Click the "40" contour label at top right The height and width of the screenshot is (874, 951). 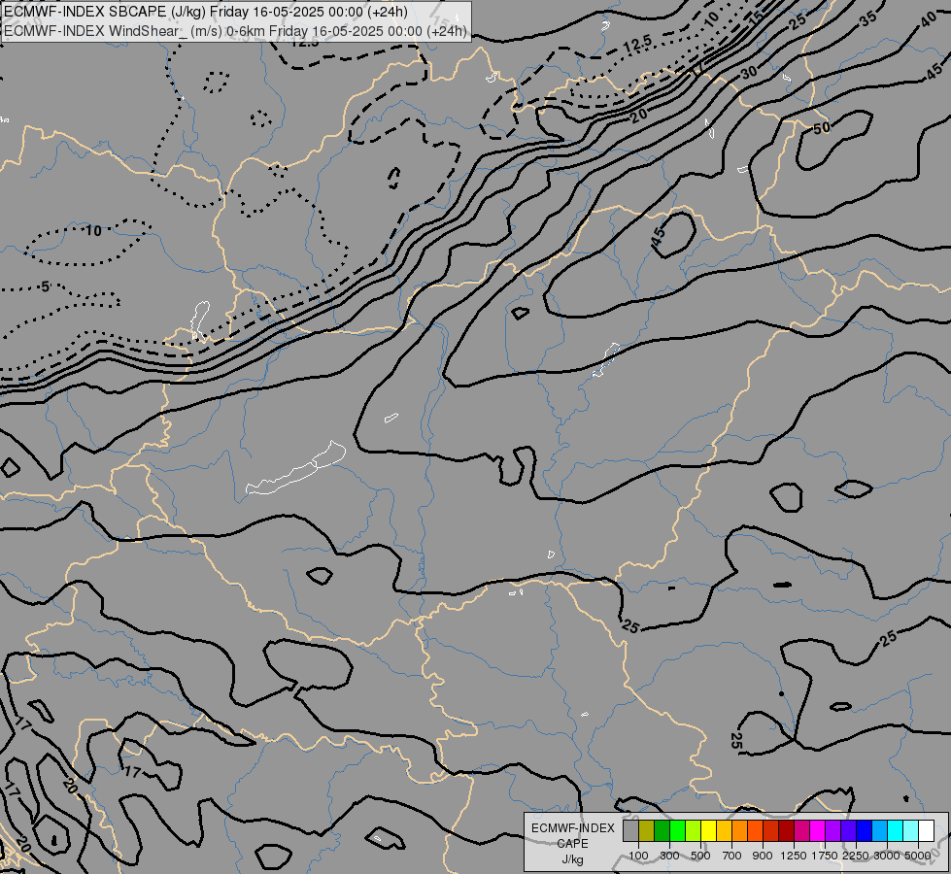(929, 20)
